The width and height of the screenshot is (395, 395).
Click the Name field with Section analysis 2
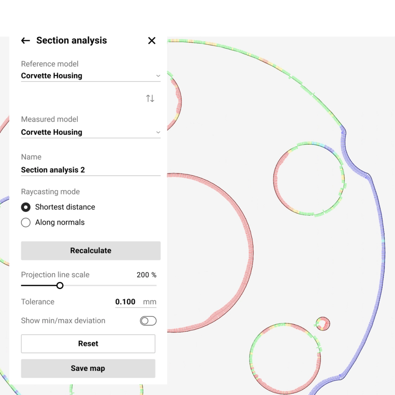tap(91, 170)
